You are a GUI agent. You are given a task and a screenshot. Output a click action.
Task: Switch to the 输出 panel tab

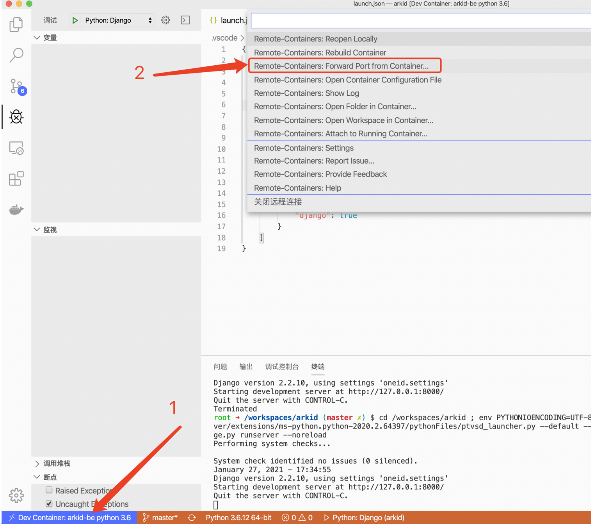click(x=246, y=367)
